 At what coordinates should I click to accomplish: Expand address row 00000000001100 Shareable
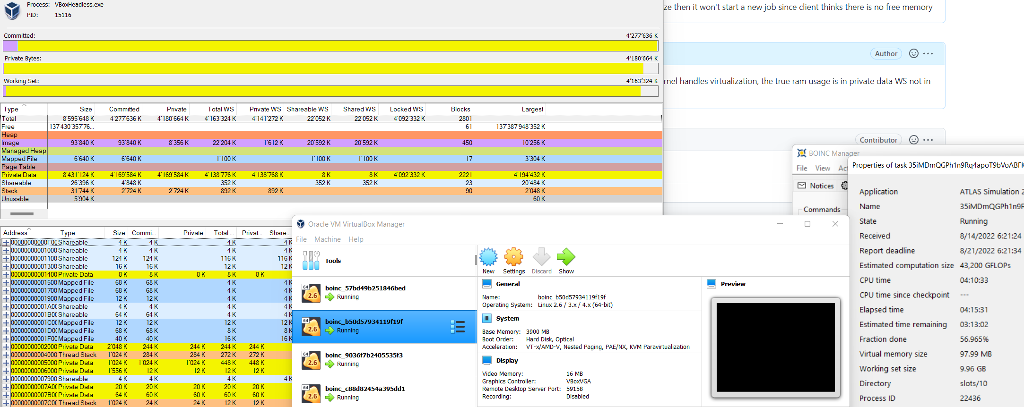pos(6,258)
